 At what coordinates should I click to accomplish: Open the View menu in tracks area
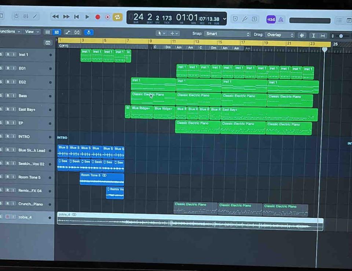32,32
